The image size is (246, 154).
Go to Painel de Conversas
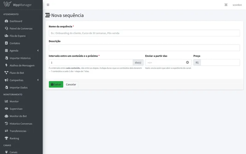click(21, 28)
